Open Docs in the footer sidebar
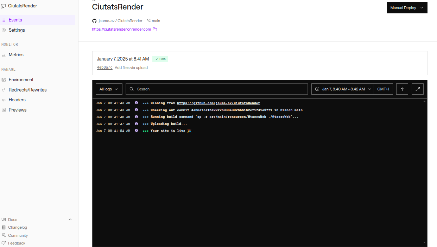The height and width of the screenshot is (247, 437). (x=13, y=220)
